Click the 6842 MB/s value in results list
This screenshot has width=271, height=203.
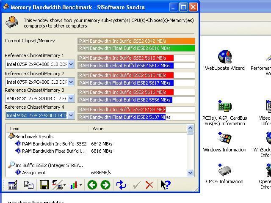pos(102,144)
